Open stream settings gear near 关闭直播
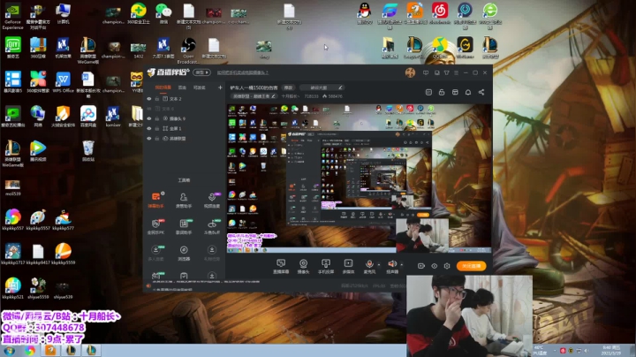The height and width of the screenshot is (357, 636). point(447,266)
